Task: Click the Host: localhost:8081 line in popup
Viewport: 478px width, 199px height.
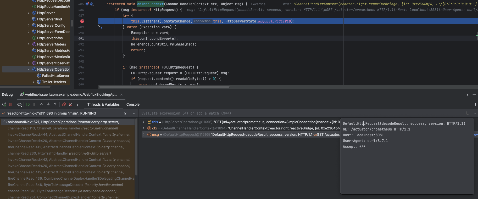Action: (363, 135)
